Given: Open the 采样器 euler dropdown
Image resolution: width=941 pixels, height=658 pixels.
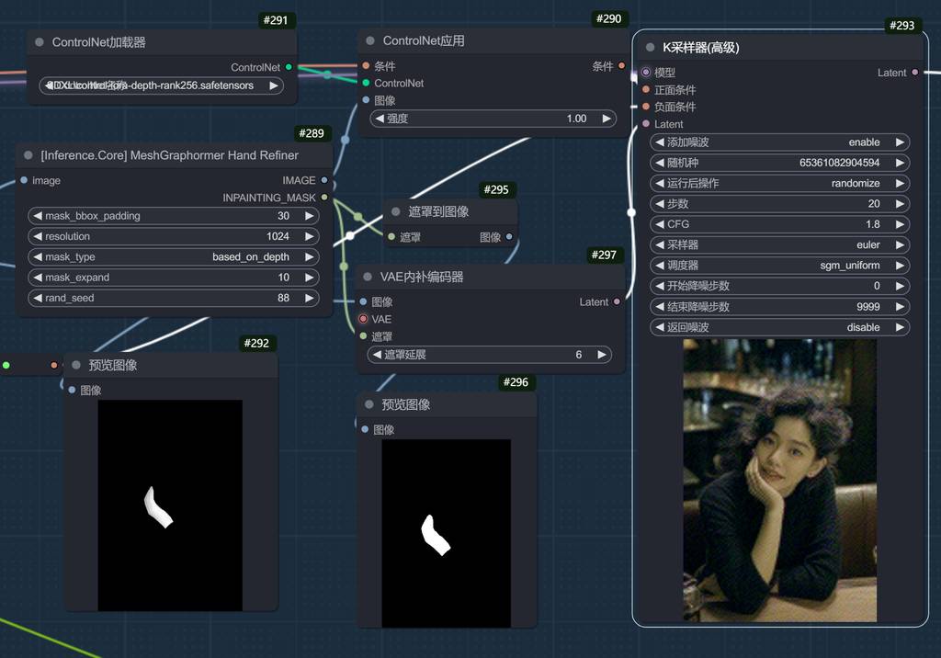Looking at the screenshot, I should tap(779, 245).
